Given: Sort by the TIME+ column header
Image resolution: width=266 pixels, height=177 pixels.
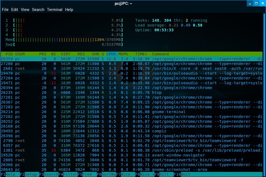Looking at the screenshot, I should coord(141,54).
